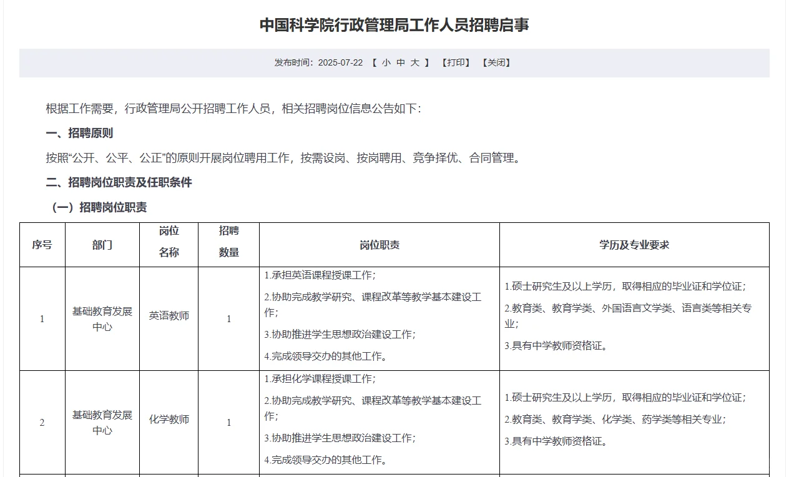Click 基础教育发展中心 in the 英语教师 row

pyautogui.click(x=102, y=318)
